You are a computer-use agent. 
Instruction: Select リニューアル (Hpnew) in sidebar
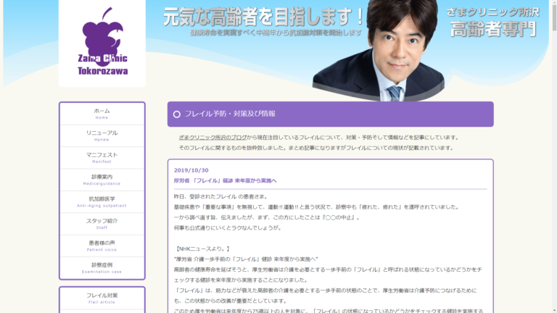click(102, 135)
